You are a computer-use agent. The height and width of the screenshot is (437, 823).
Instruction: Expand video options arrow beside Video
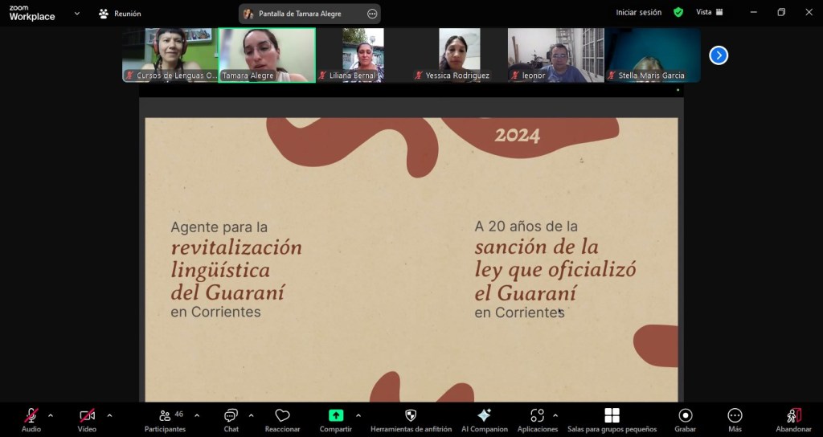[x=109, y=415]
